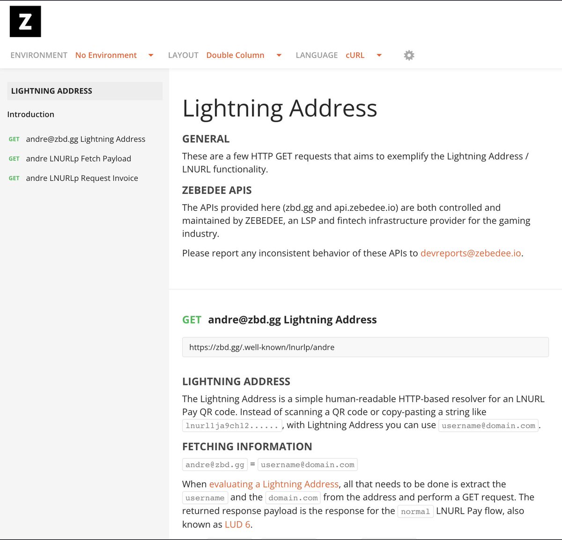Open the settings gear icon
562x540 pixels.
409,55
